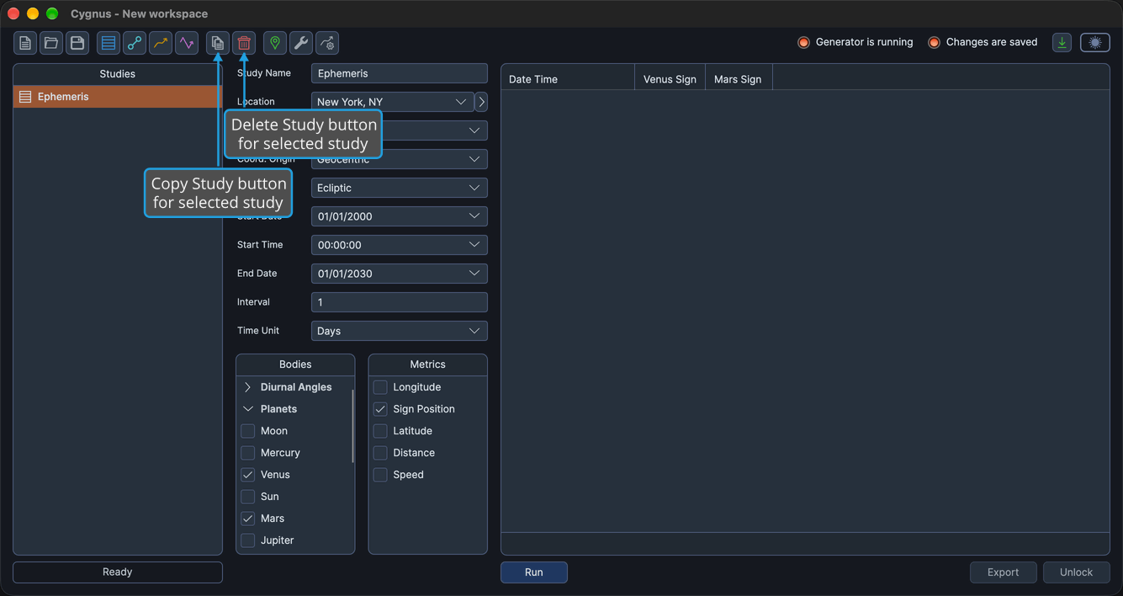Add a table study via blue list icon
The image size is (1123, 596).
[108, 43]
